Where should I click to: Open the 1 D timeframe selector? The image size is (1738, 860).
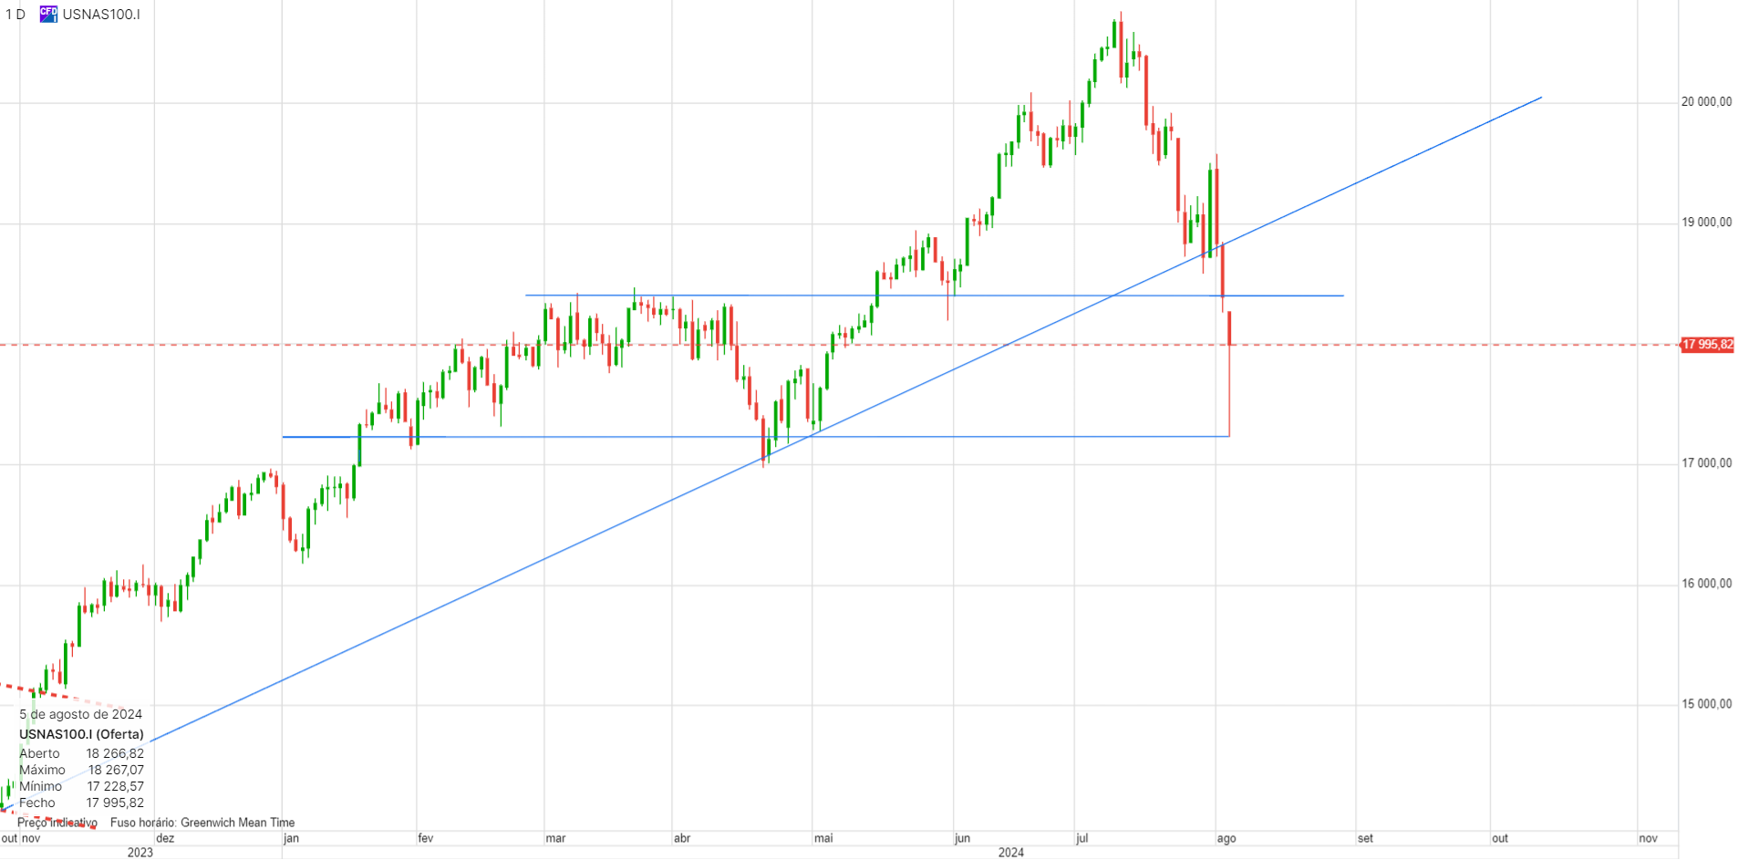[x=16, y=15]
